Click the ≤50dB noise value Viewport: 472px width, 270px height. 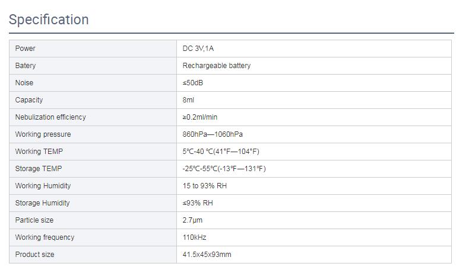[193, 83]
